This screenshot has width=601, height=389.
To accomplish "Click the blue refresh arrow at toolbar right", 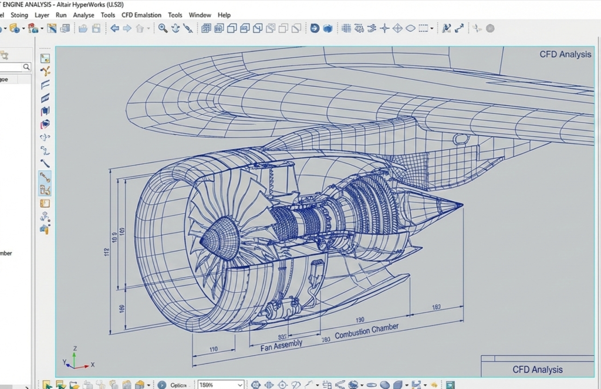I will [x=313, y=28].
